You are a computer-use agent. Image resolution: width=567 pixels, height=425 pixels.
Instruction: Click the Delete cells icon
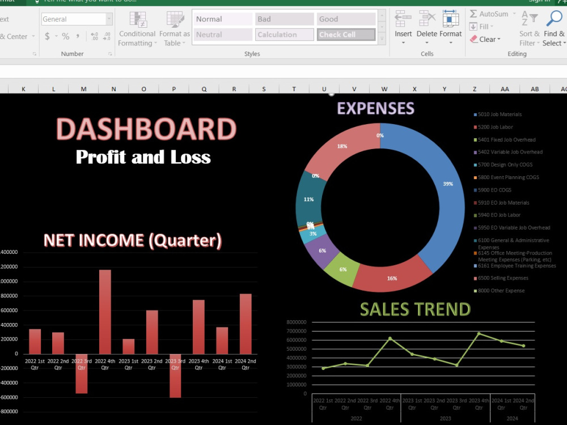pyautogui.click(x=427, y=19)
